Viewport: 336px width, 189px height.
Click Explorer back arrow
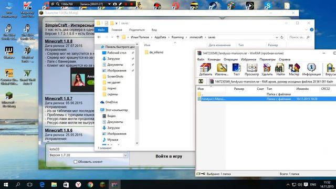pyautogui.click(x=99, y=37)
